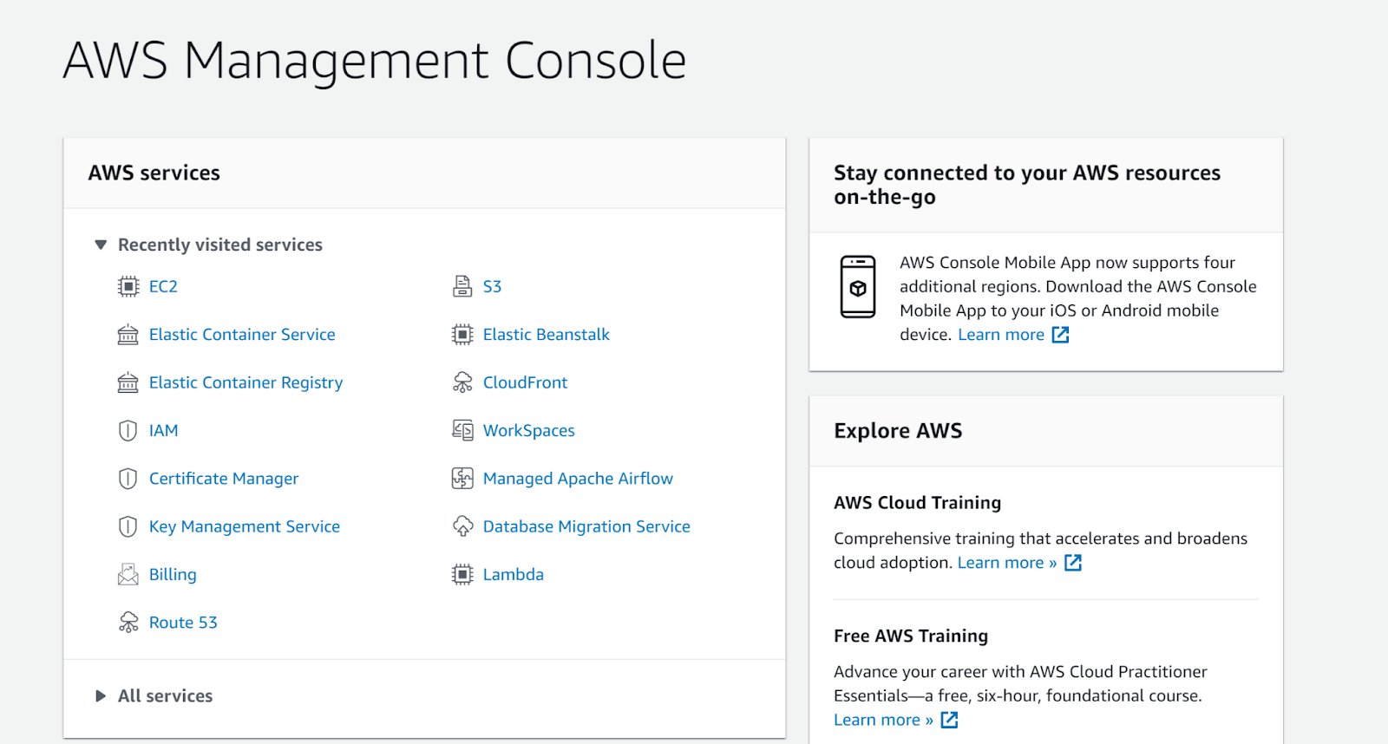Click the Route 53 cloud icon

click(128, 622)
